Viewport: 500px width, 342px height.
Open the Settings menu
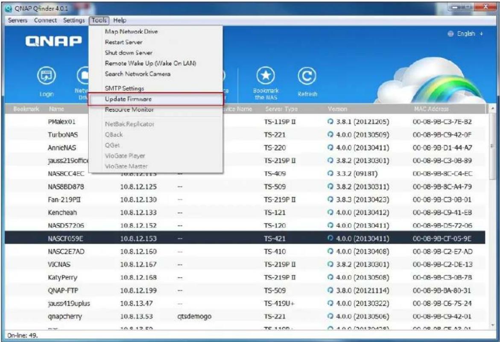[x=74, y=20]
